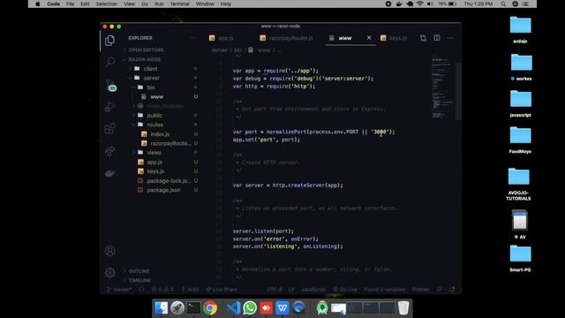This screenshot has width=565, height=318.
Task: Collapse the server folder
Action: [151, 78]
